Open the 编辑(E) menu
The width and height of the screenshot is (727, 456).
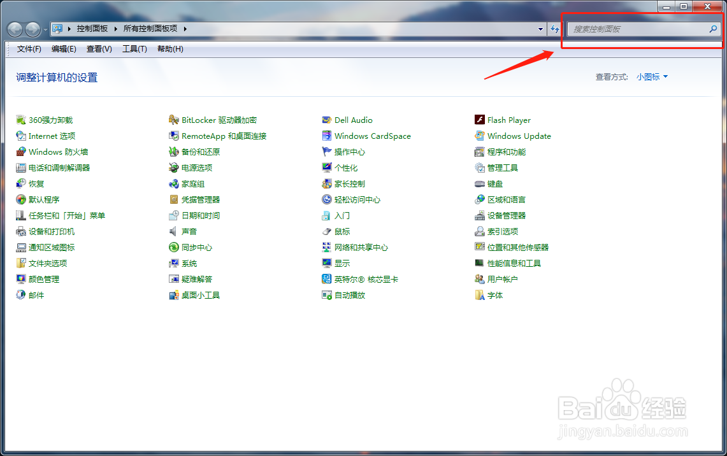point(64,48)
